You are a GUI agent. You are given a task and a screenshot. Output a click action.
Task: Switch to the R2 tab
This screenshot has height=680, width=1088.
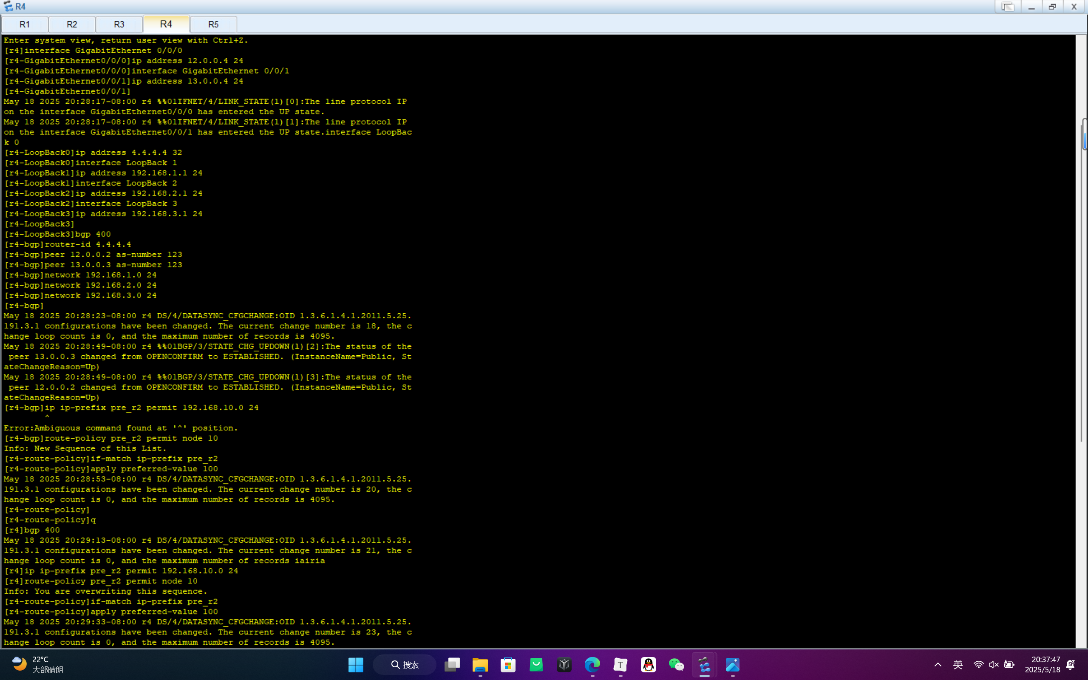[72, 24]
